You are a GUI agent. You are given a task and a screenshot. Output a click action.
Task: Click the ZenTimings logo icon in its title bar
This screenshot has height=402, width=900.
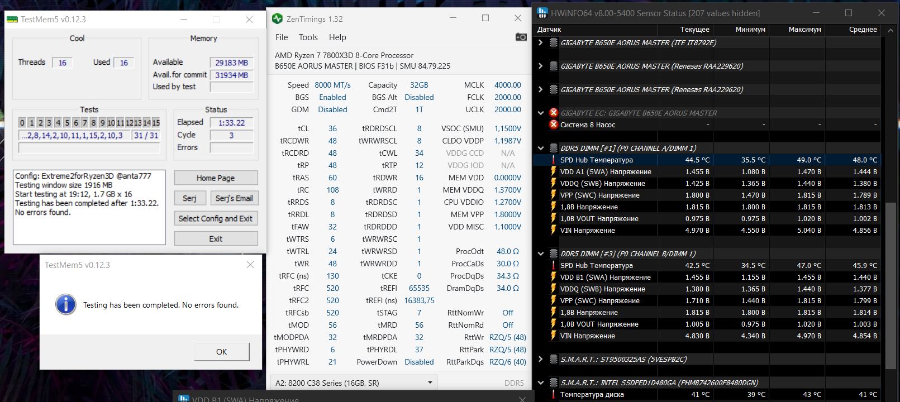point(277,18)
